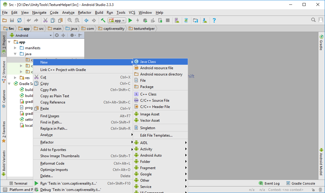Expand the Fragment submenu
The height and width of the screenshot is (193, 325).
161,168
